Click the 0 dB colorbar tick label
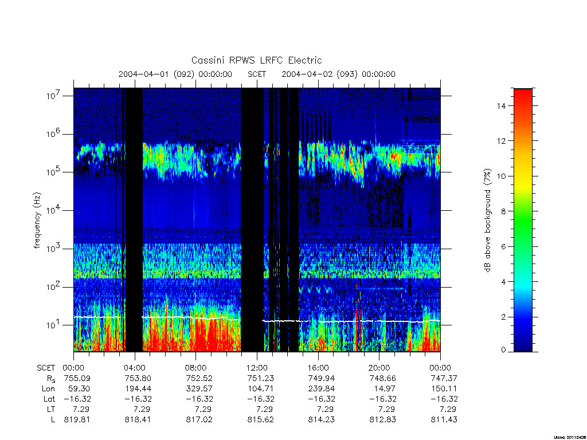This screenshot has width=587, height=440. point(503,350)
